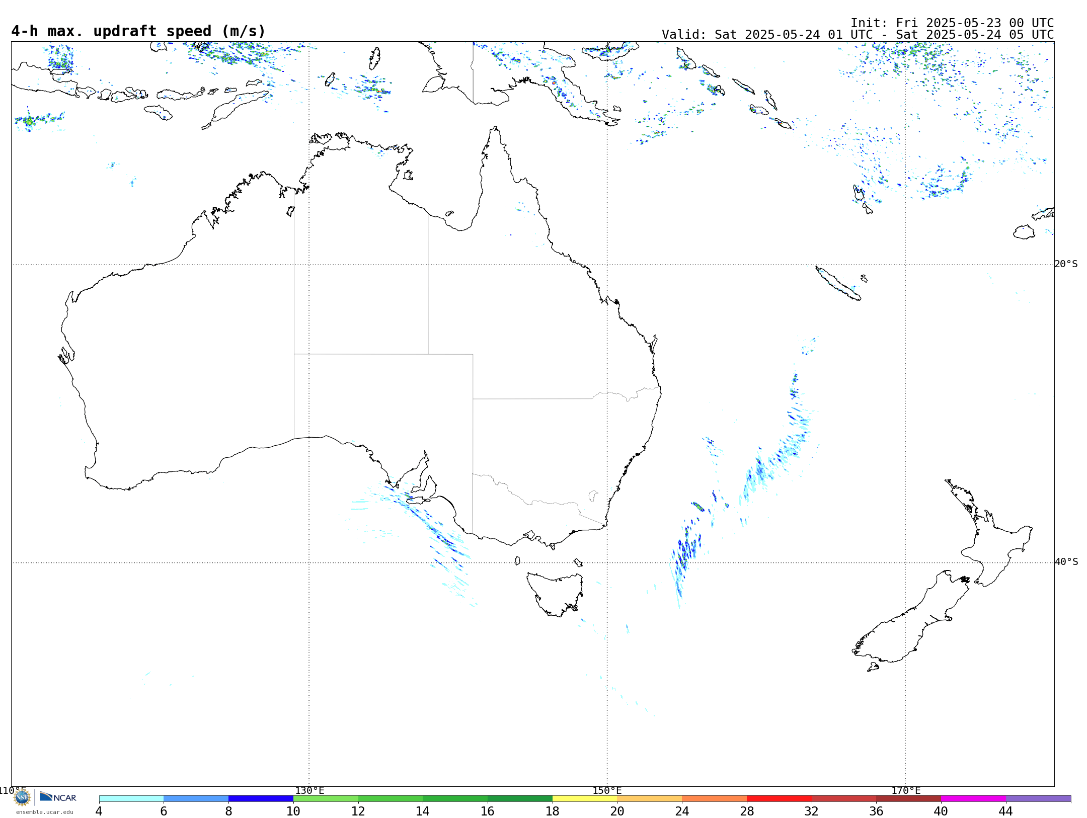Click the green 12-14 colorbar swatch
The height and width of the screenshot is (818, 1087).
(391, 799)
